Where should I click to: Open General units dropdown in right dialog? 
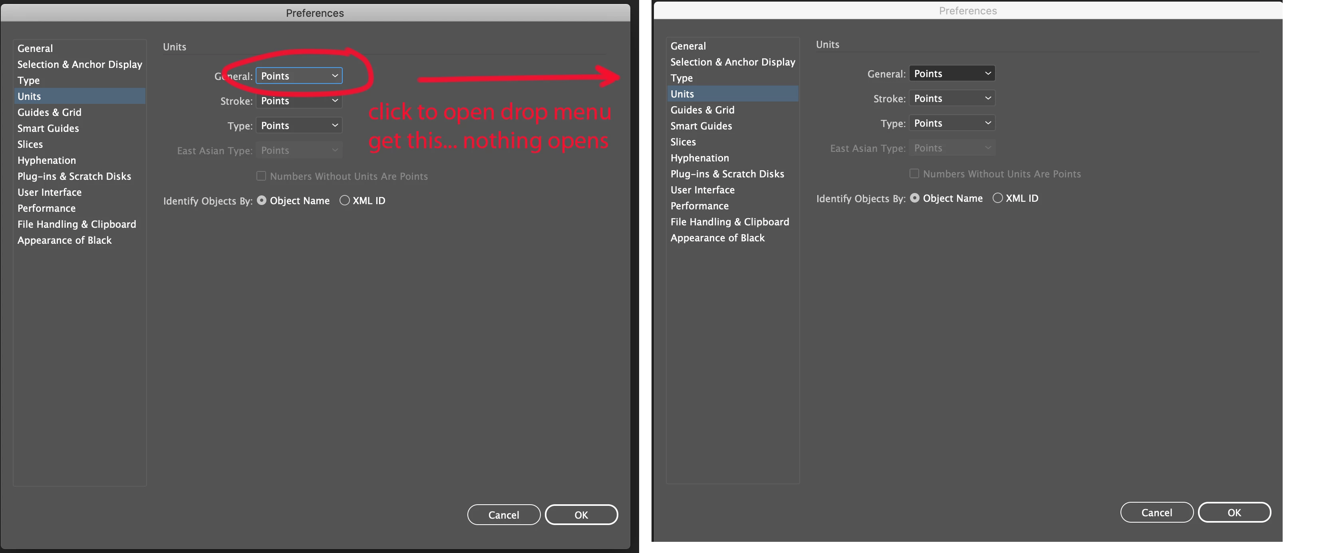click(952, 74)
